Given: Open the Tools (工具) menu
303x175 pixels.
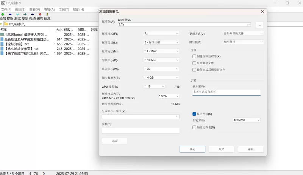Looking at the screenshot, I should 64,9.
